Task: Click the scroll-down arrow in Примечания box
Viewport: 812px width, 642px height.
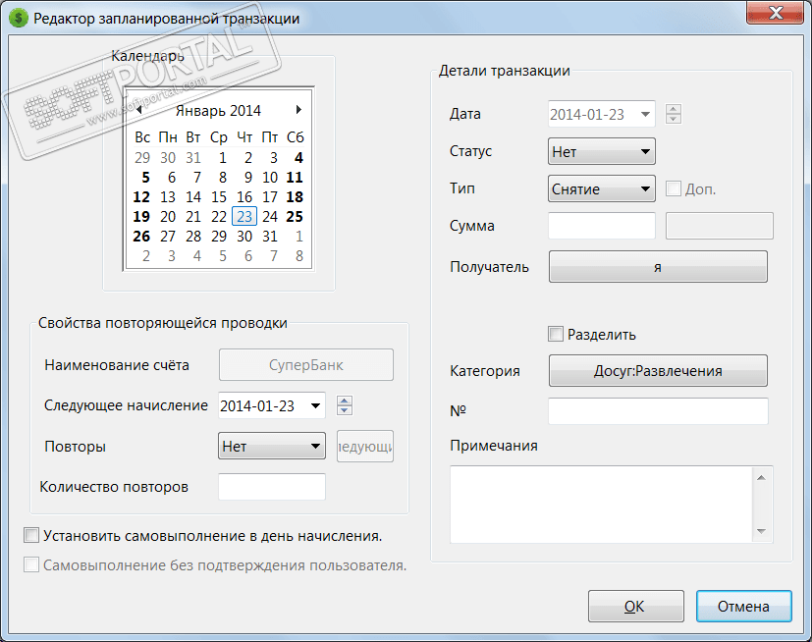Action: coord(761,531)
